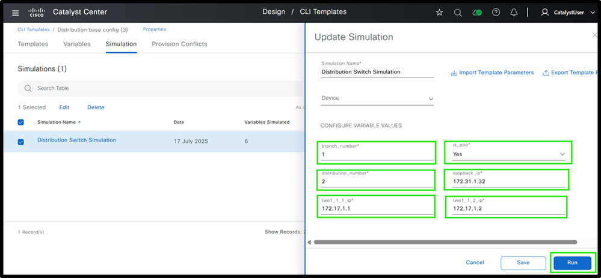The width and height of the screenshot is (601, 278).
Task: View notifications bell icon
Action: click(514, 13)
